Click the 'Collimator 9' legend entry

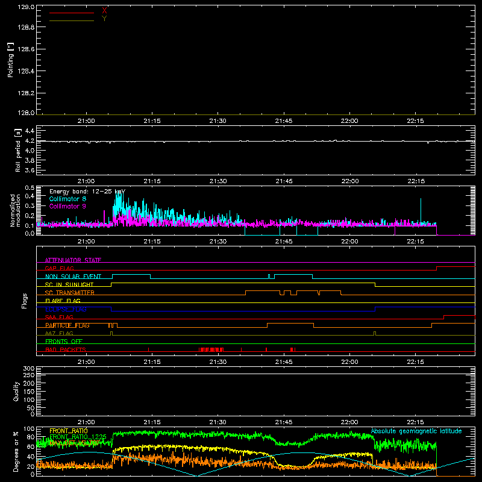67,206
